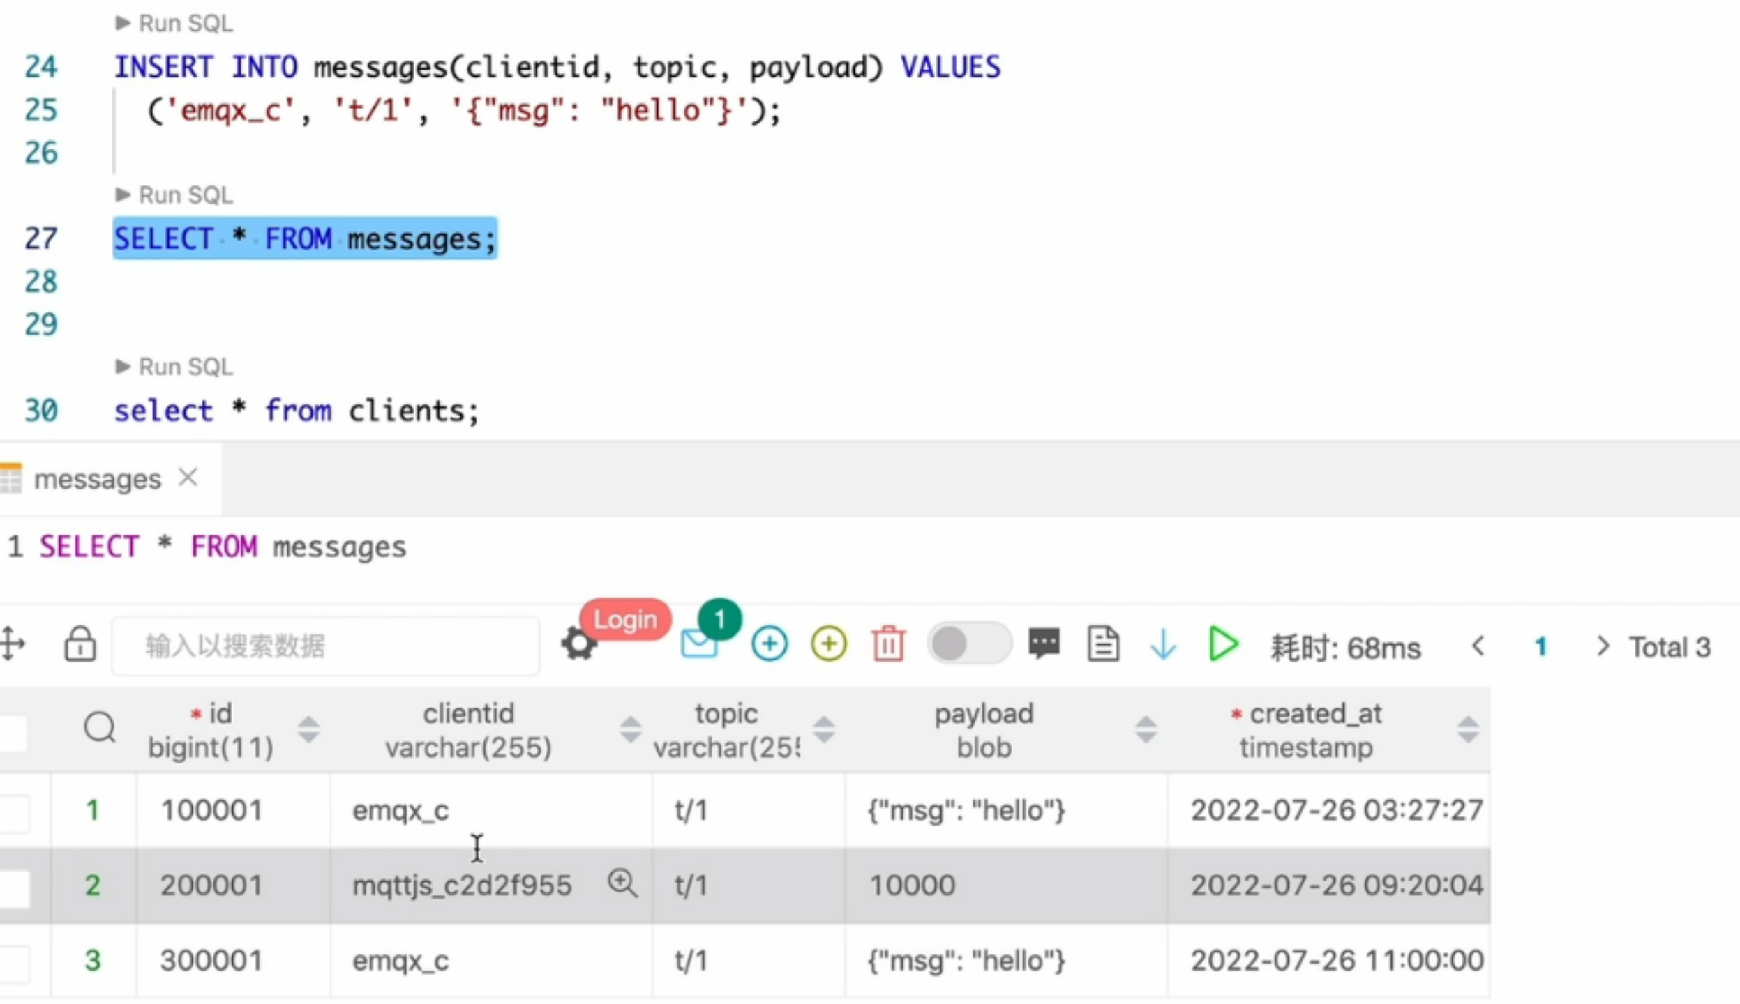Click the yellow-green plus circle icon
1740x1004 pixels.
click(829, 644)
